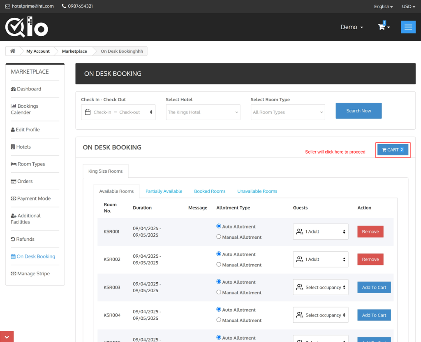
Task: Remove room KSR001 from cart
Action: 370,231
